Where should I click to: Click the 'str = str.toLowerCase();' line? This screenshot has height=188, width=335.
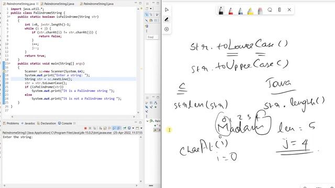pos(46,83)
